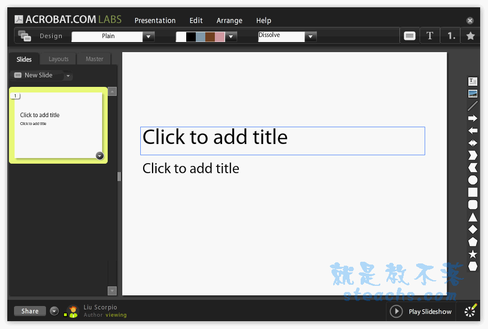Screen dimensions: 488x329
Task: Open slide 1 thumbnail options menu
Action: click(x=100, y=156)
